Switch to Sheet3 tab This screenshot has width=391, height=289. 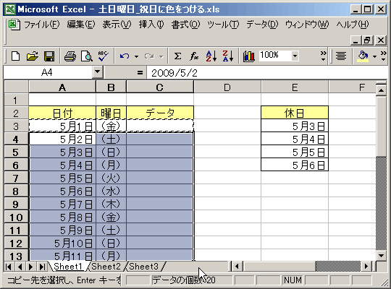[144, 267]
